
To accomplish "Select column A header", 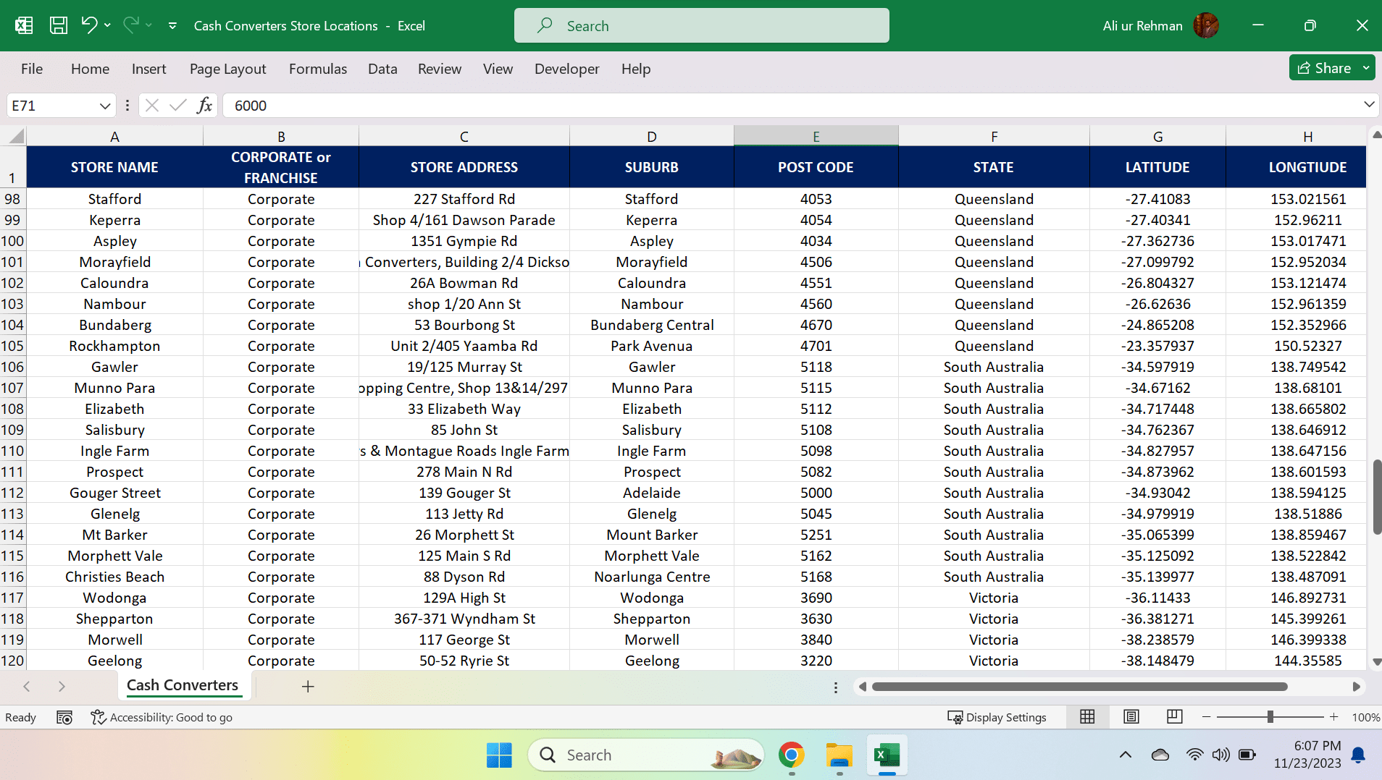I will 114,136.
